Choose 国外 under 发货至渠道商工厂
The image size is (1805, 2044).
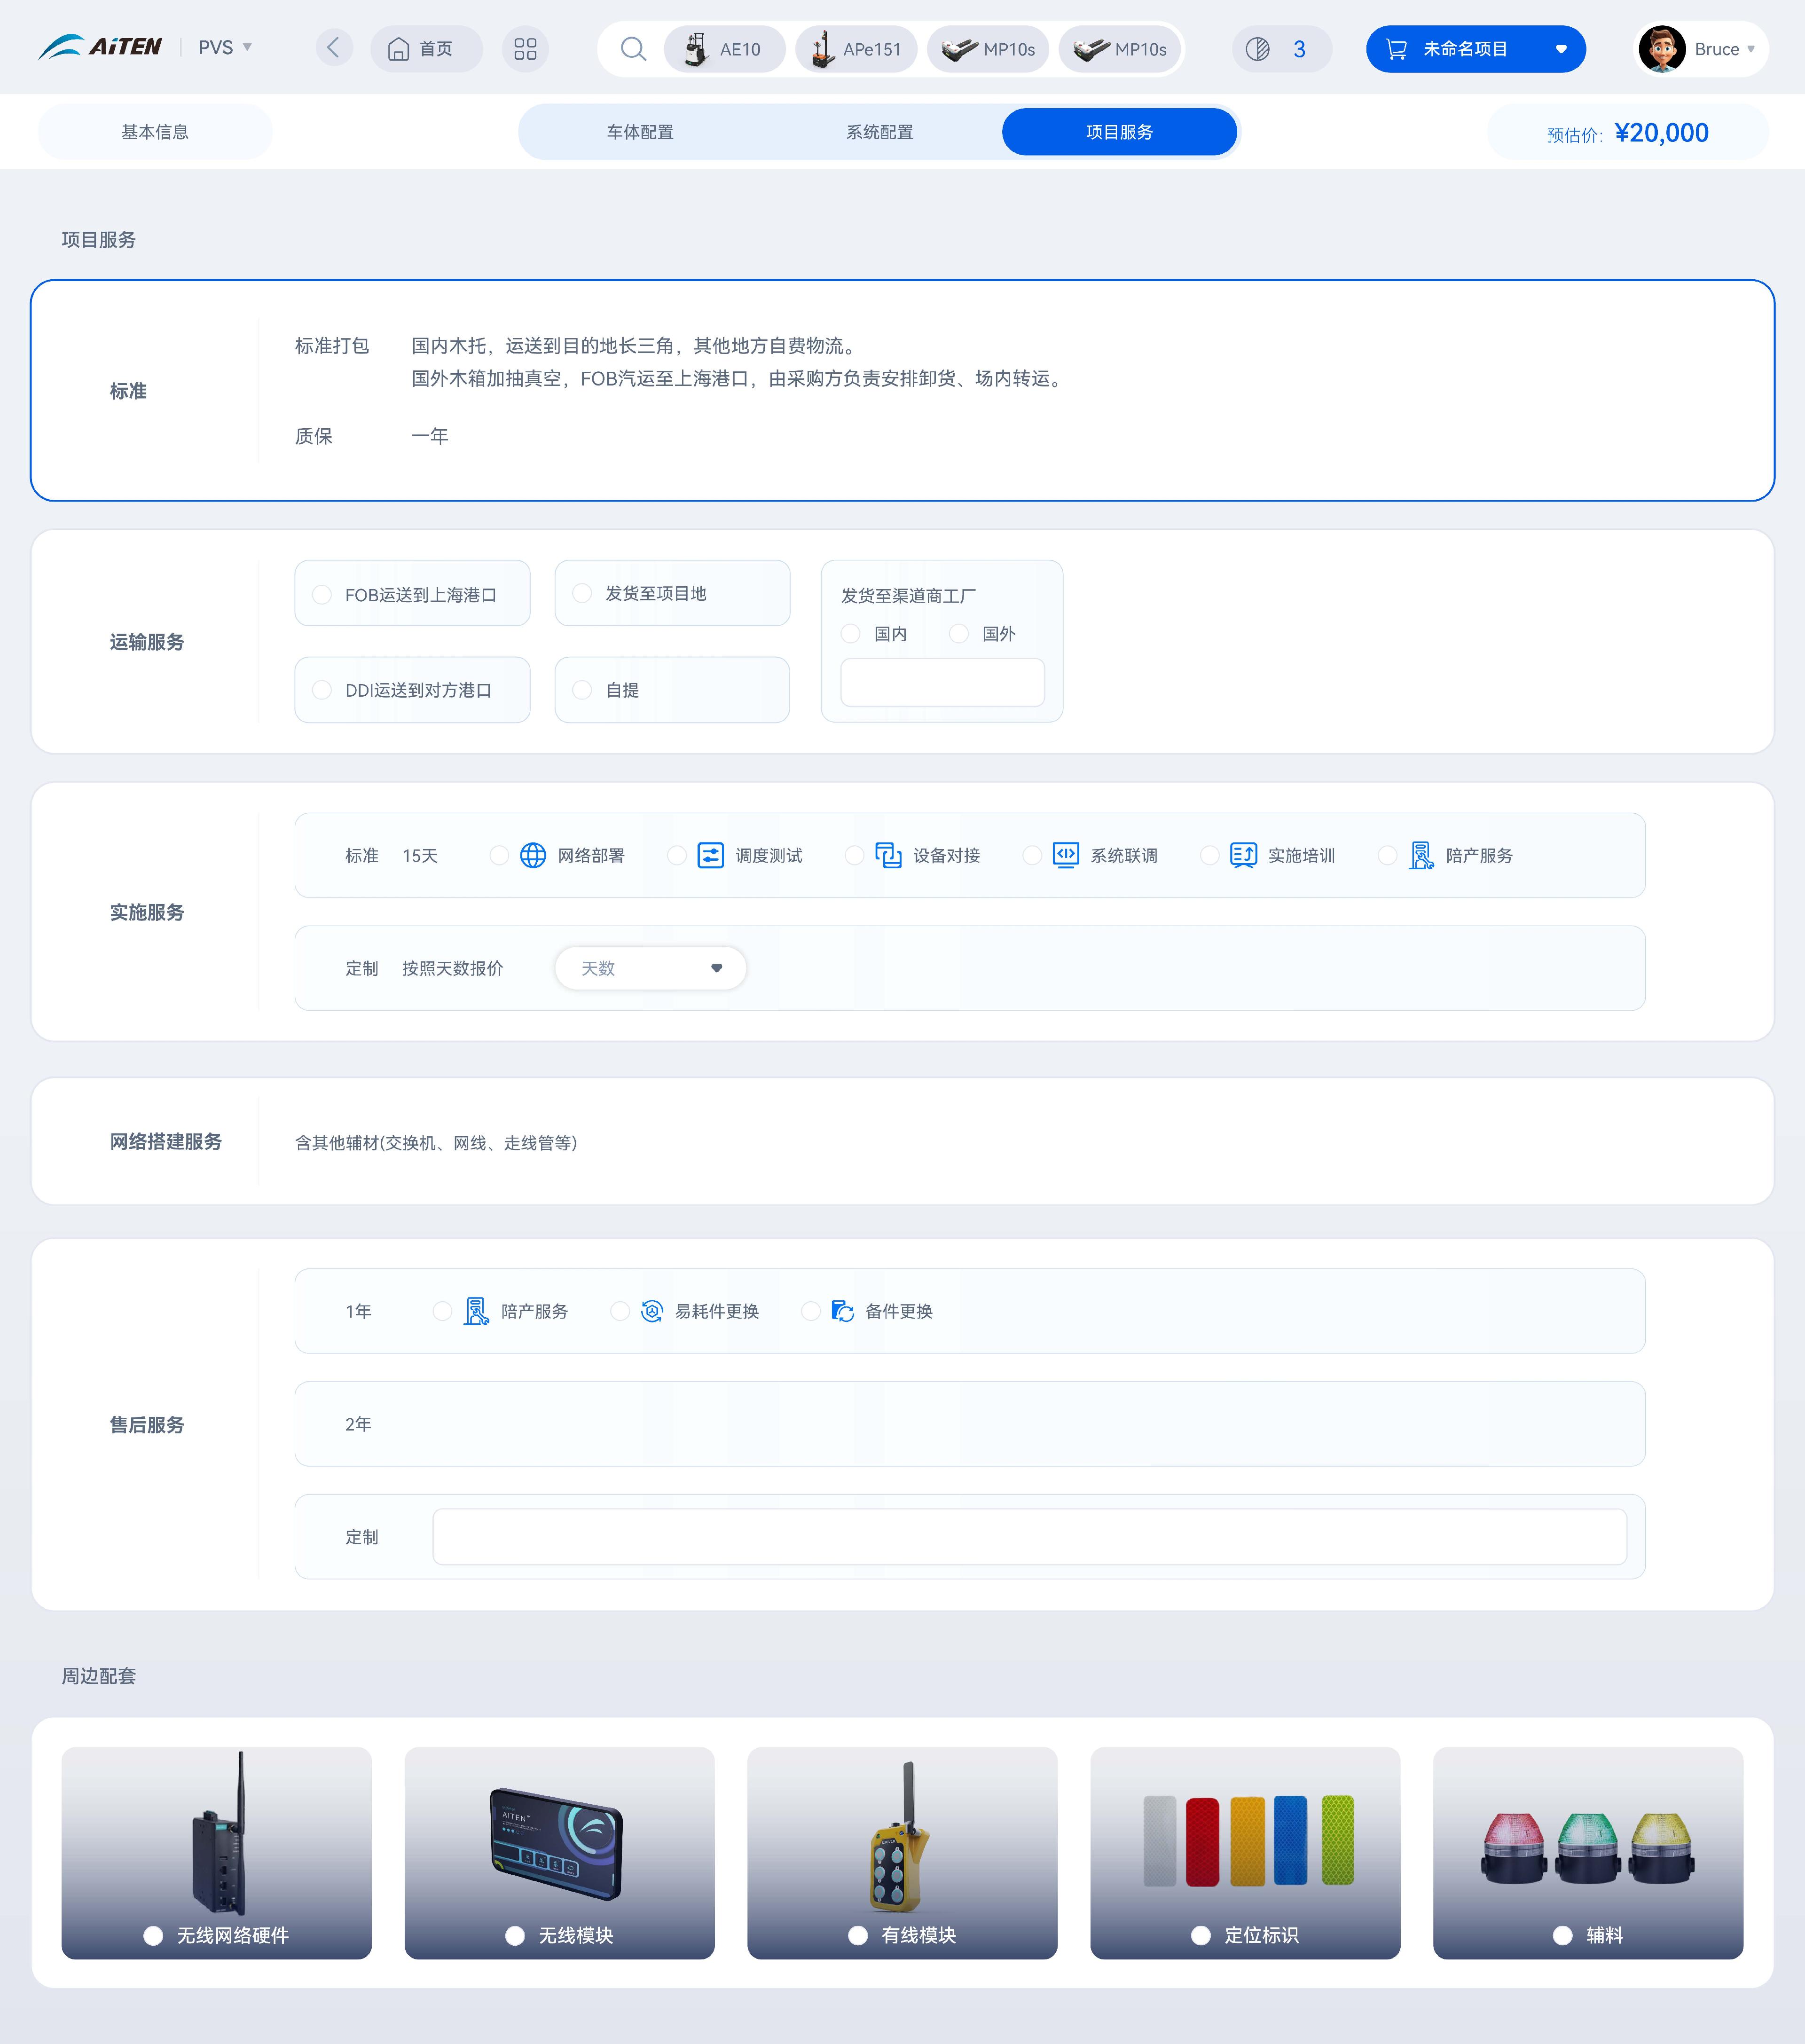pyautogui.click(x=959, y=634)
